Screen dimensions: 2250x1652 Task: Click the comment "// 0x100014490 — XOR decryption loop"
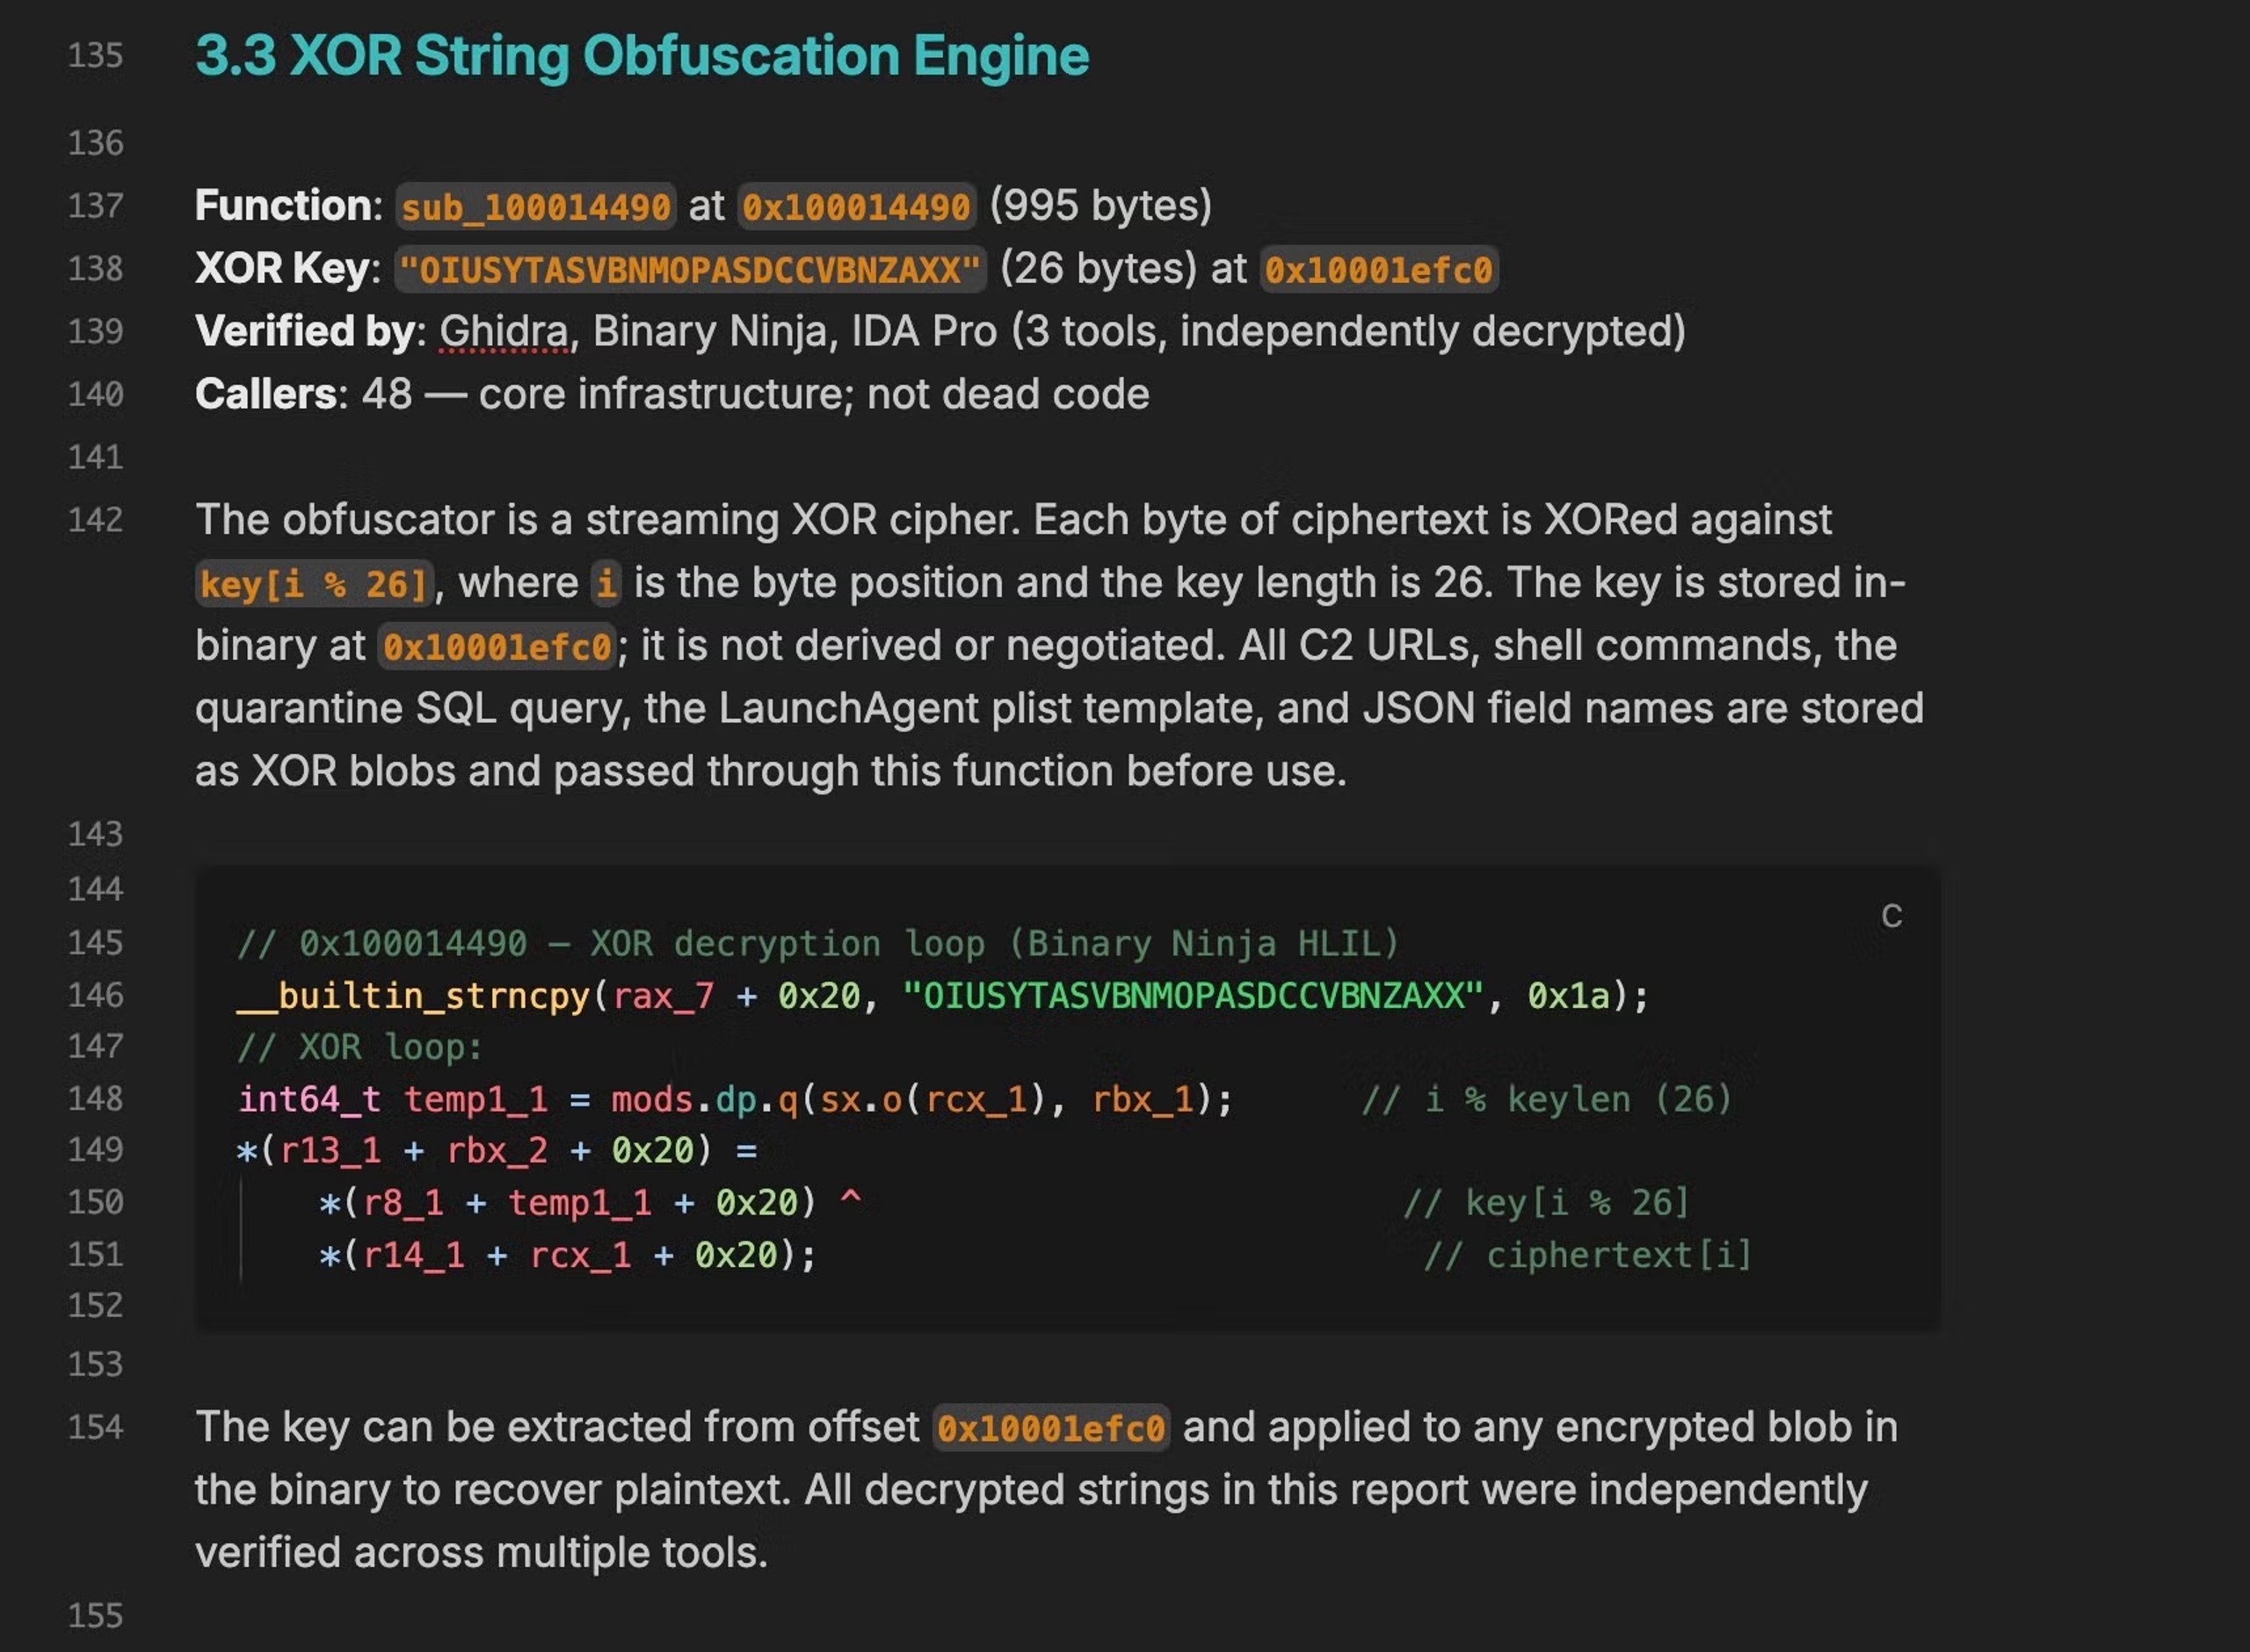(x=817, y=943)
